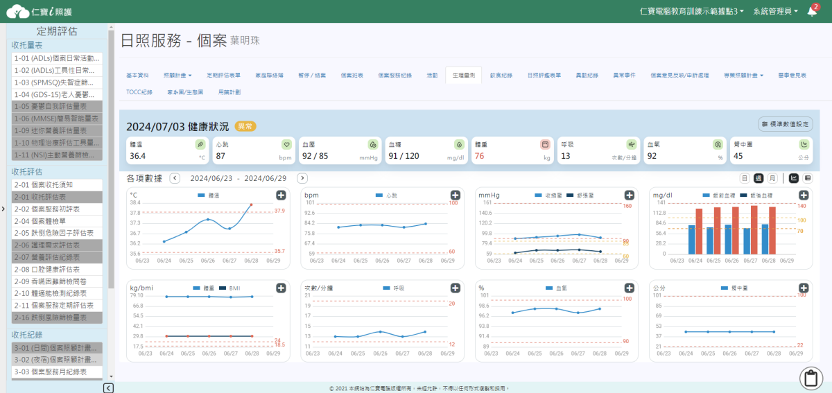Switch to 定期評估表單 tab
Viewport: 832px width, 393px height.
point(223,74)
